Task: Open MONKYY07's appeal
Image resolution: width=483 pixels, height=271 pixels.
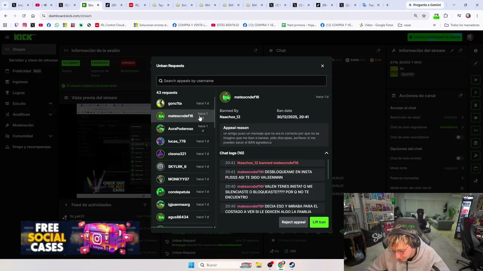Action: click(183, 179)
